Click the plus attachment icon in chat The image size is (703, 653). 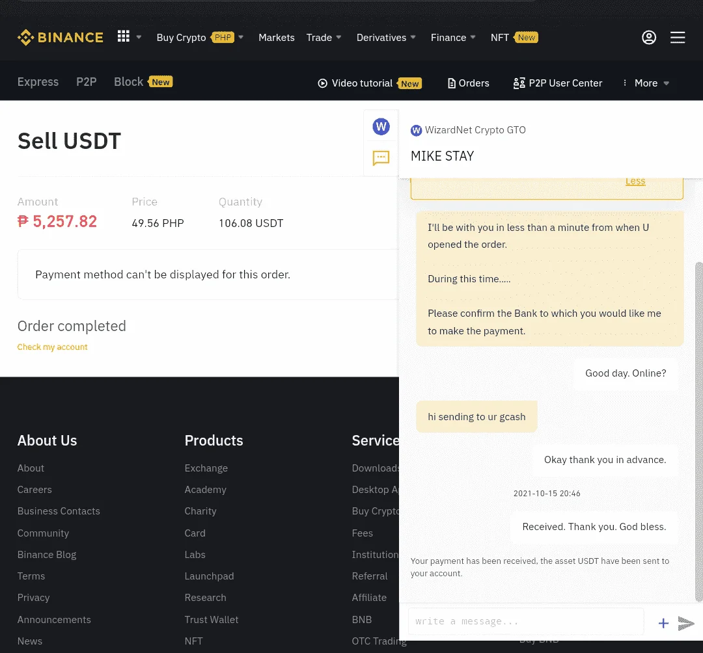663,623
